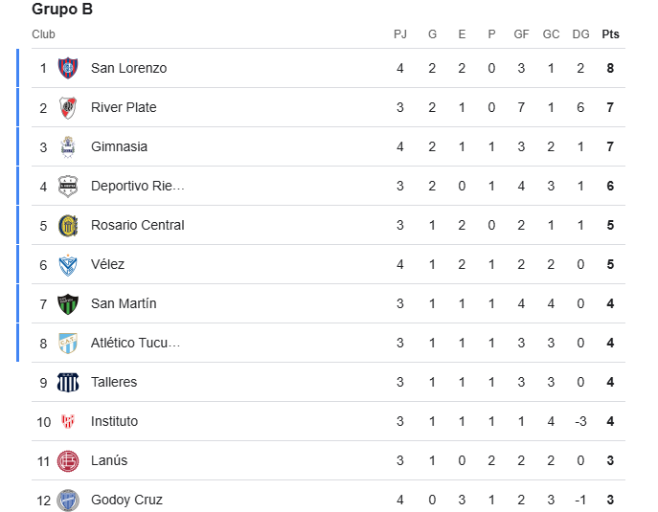Viewport: 658px width, 512px height.
Task: Click the Gimnasia club crest
Action: tap(68, 146)
